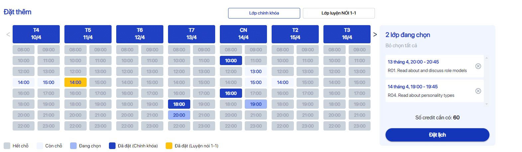This screenshot has width=522, height=152.
Task: Click the dark blue "Đã đặt (Chính khóa)" legend swatch
Action: [x=112, y=146]
